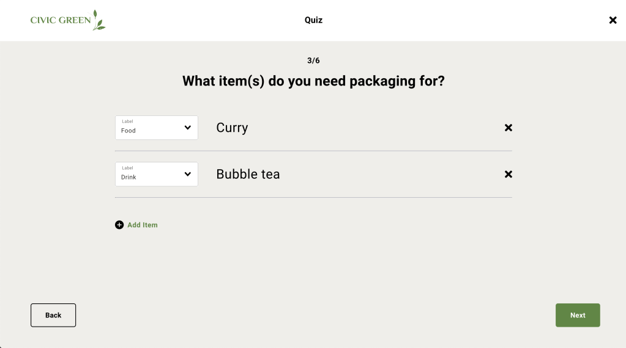This screenshot has width=626, height=348.
Task: Click the Quiz header title
Action: 313,20
